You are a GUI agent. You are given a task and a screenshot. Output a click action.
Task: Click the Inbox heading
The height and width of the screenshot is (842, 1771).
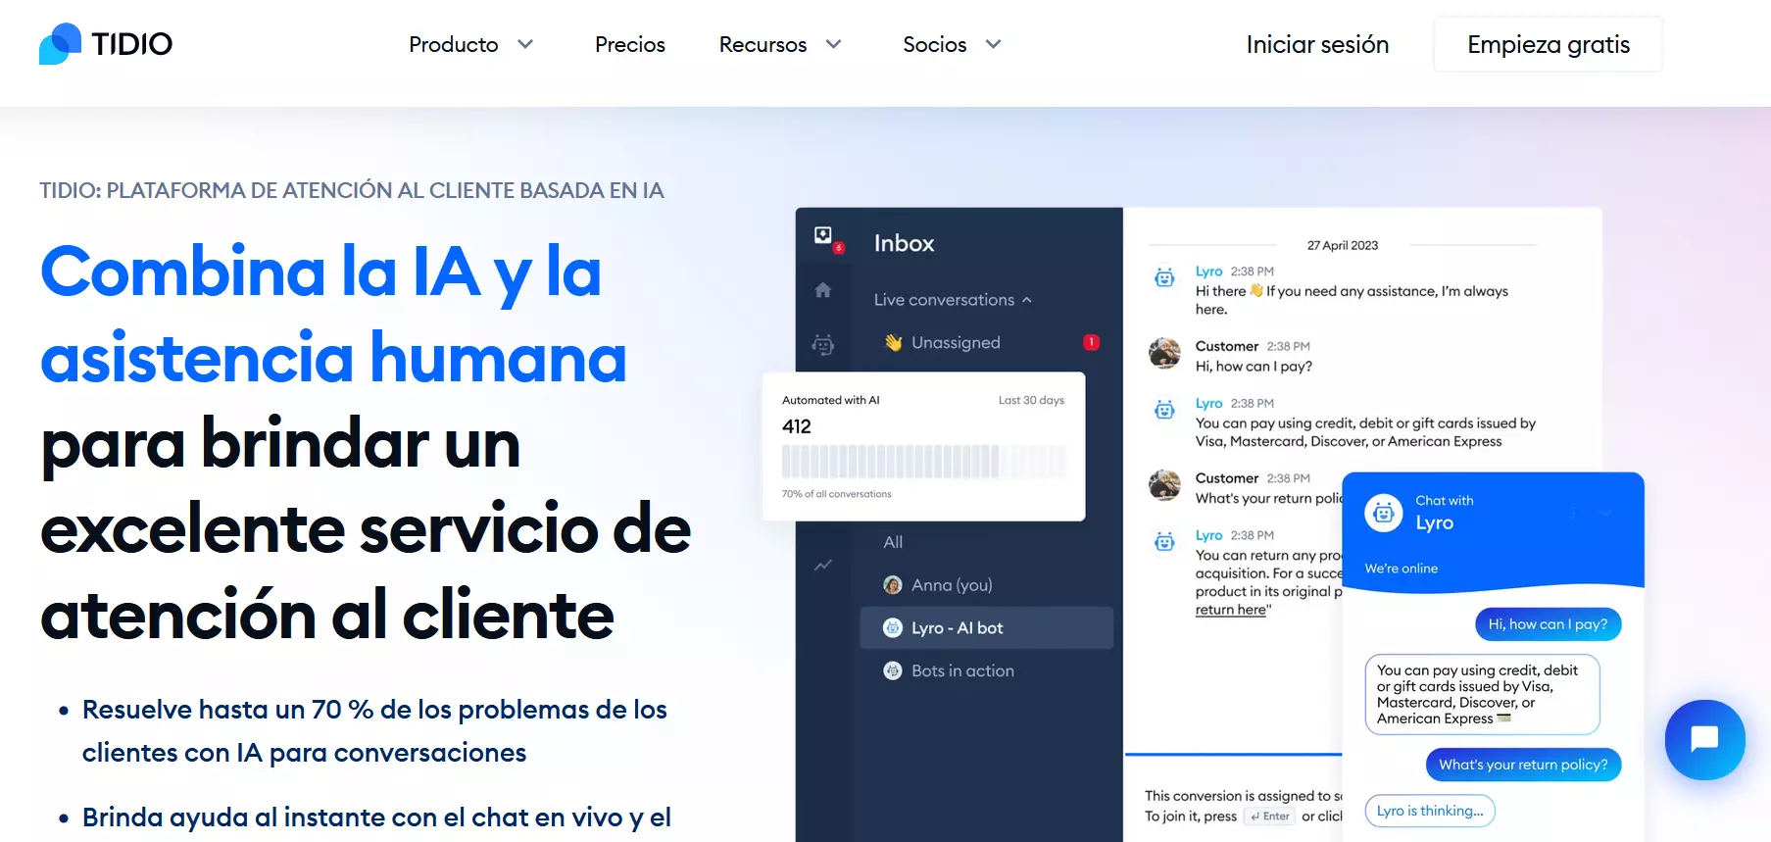[x=904, y=243]
